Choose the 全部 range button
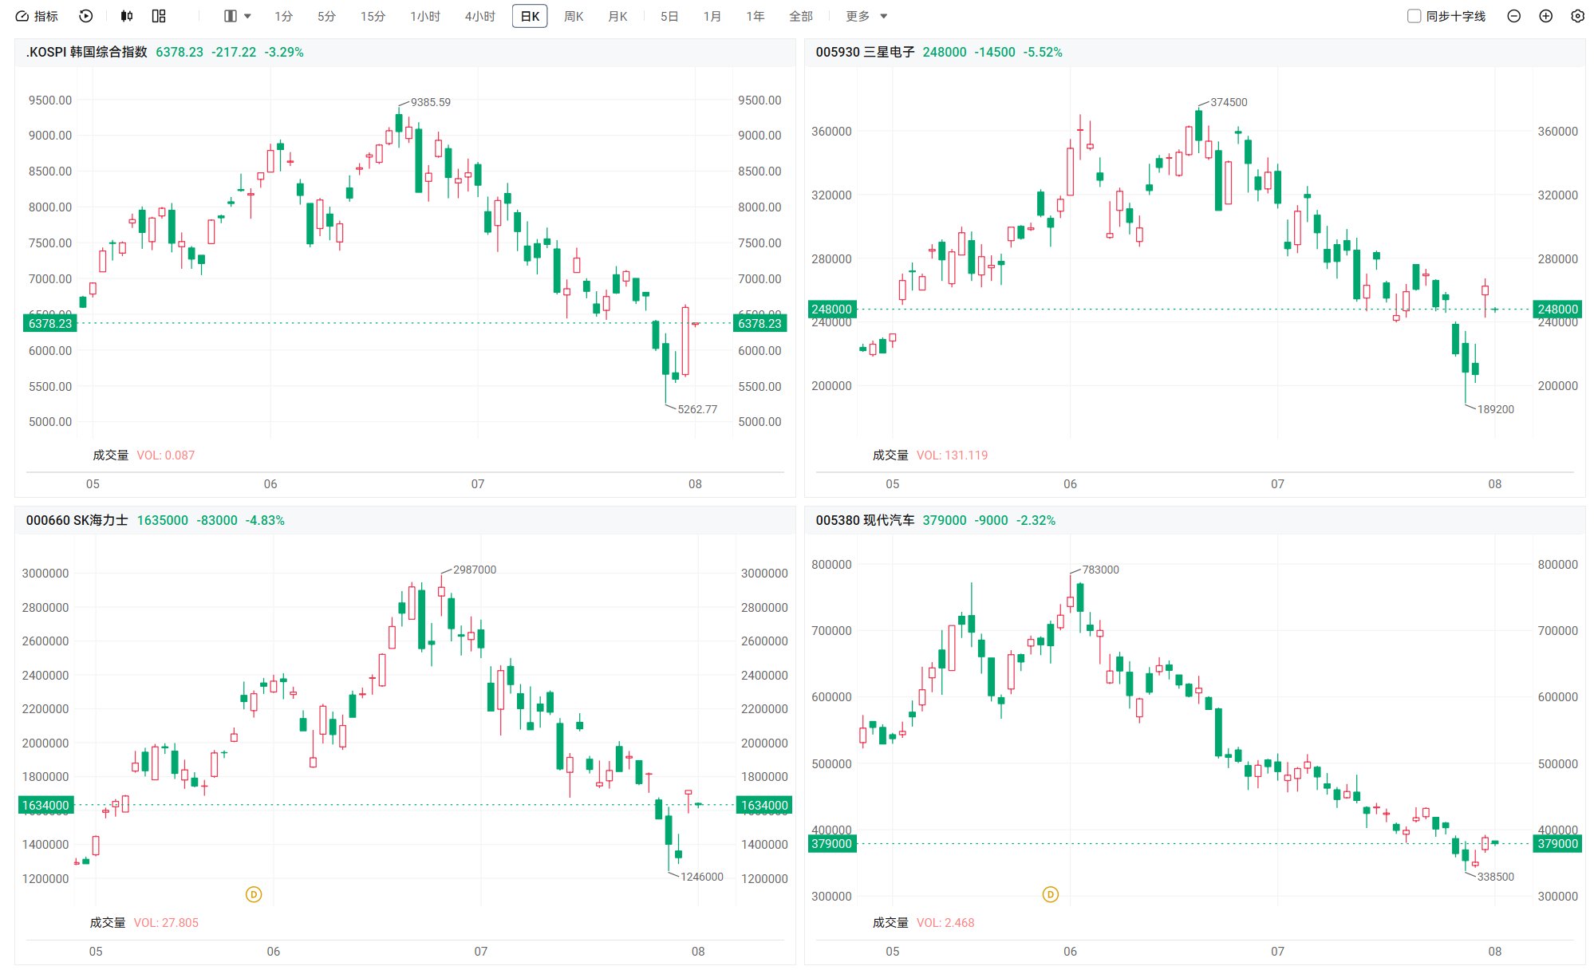This screenshot has height=974, width=1594. click(x=800, y=16)
